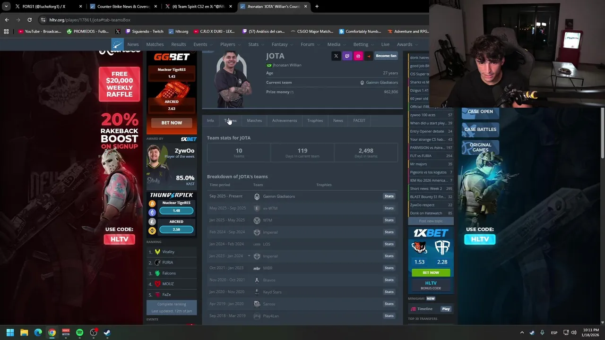Open the Betting dropdown in HLTV nav
Viewport: 605px width, 340px height.
(363, 44)
